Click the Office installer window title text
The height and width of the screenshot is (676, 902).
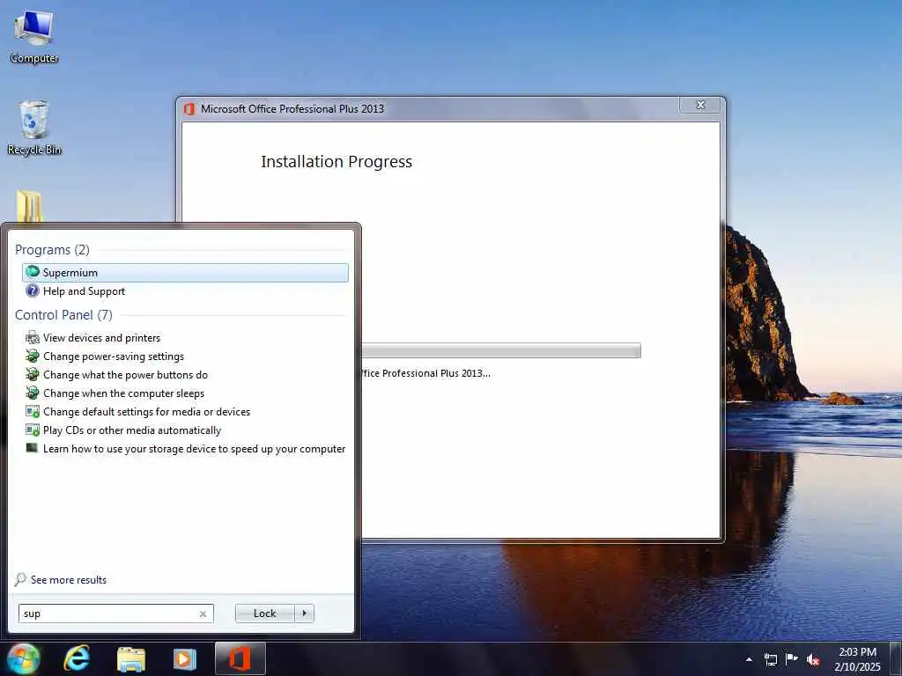(292, 108)
